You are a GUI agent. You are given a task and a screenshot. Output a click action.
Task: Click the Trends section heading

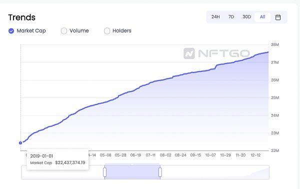click(22, 17)
